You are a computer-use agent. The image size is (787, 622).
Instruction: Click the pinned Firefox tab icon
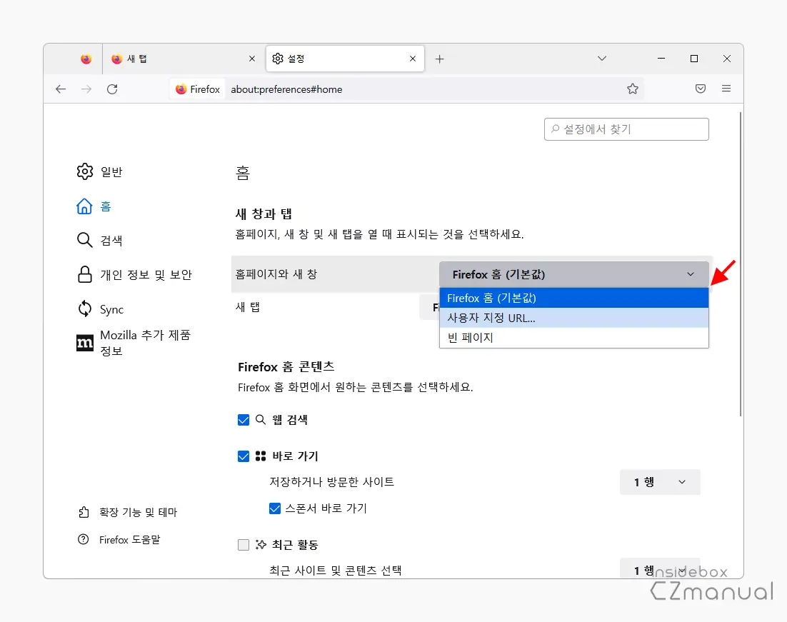pyautogui.click(x=86, y=59)
